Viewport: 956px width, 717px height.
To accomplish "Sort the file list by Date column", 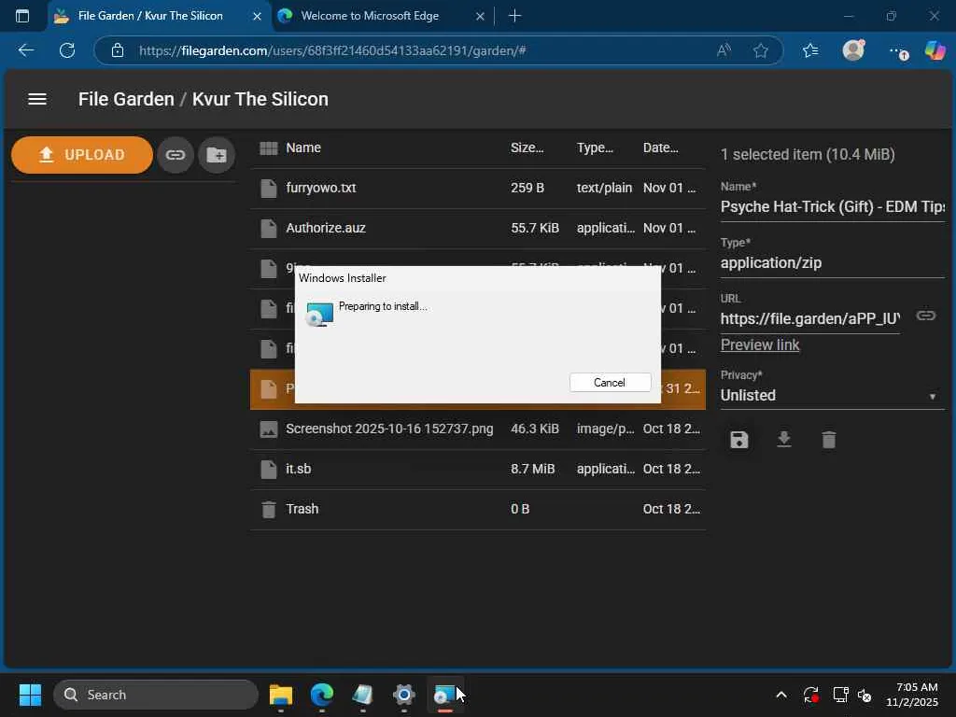I will [x=660, y=148].
